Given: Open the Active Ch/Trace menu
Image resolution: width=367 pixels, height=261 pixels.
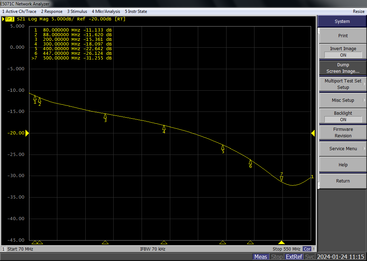Looking at the screenshot, I should tap(19, 11).
